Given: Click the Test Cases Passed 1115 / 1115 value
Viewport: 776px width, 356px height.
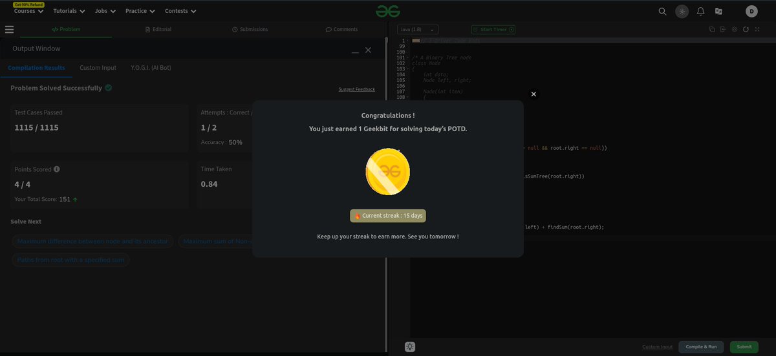Looking at the screenshot, I should click(36, 128).
